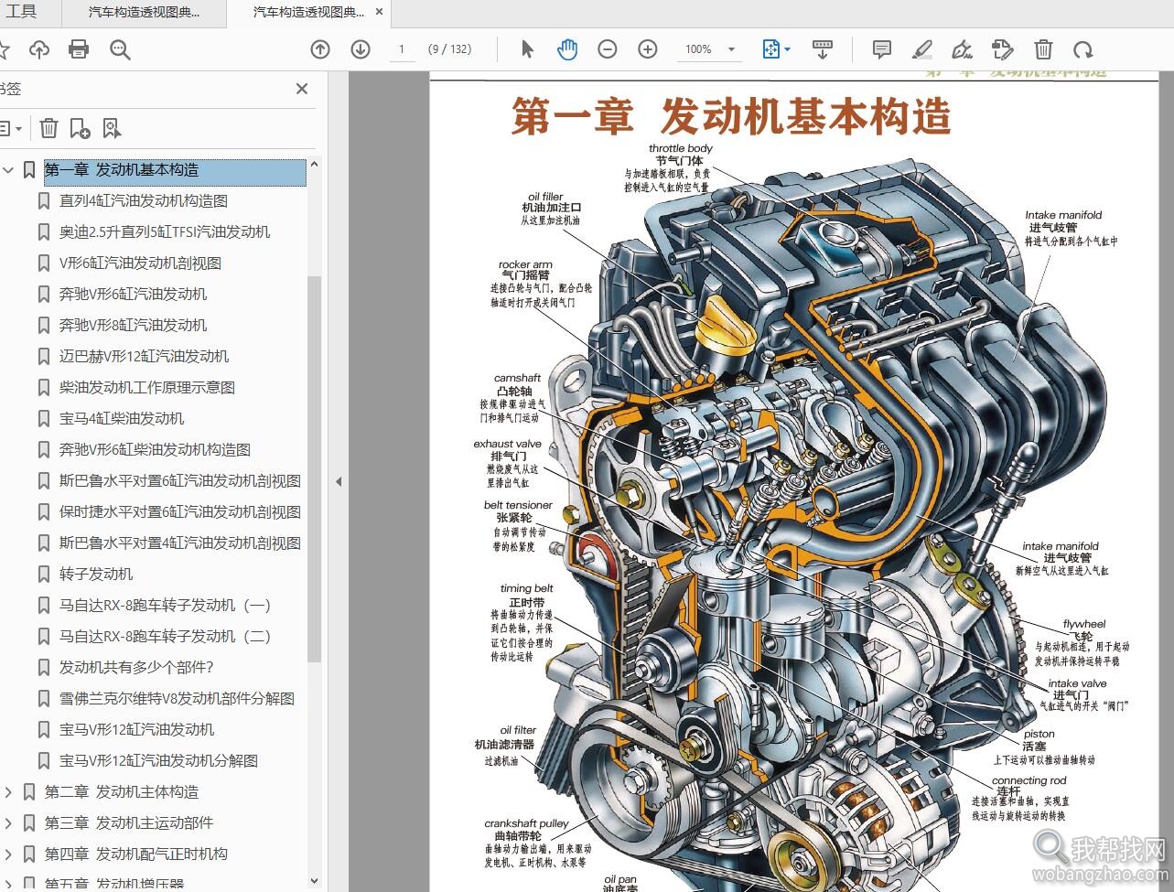Activate the hand pan tool

(x=567, y=49)
